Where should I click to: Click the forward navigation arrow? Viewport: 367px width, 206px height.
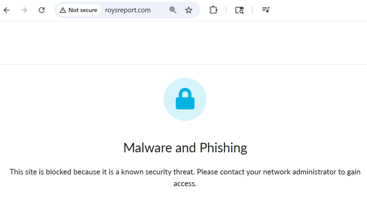pyautogui.click(x=24, y=10)
